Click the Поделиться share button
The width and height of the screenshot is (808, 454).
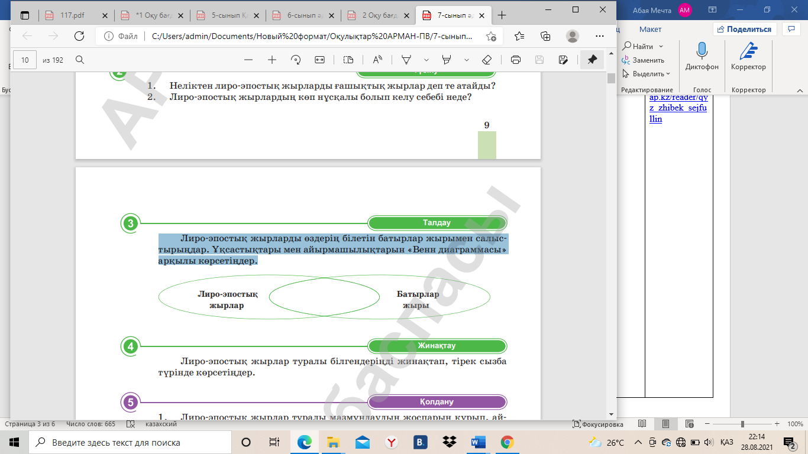[745, 29]
